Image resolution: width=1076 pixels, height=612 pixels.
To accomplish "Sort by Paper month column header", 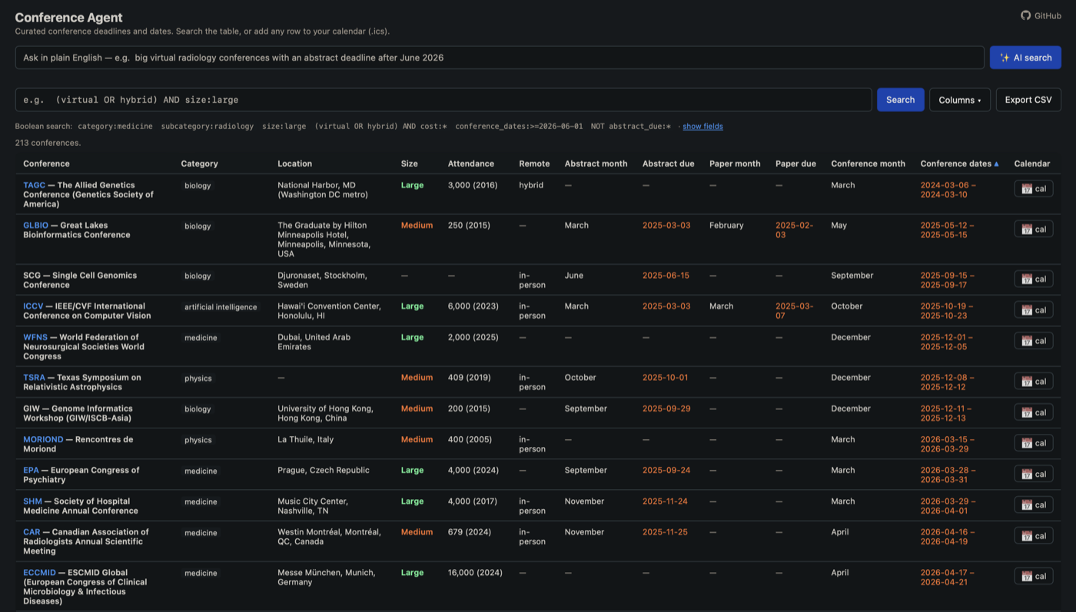I will tap(735, 164).
